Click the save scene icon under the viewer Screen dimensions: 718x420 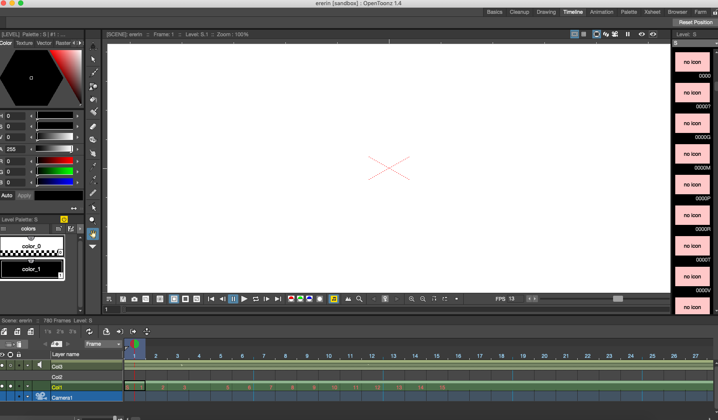pos(123,299)
